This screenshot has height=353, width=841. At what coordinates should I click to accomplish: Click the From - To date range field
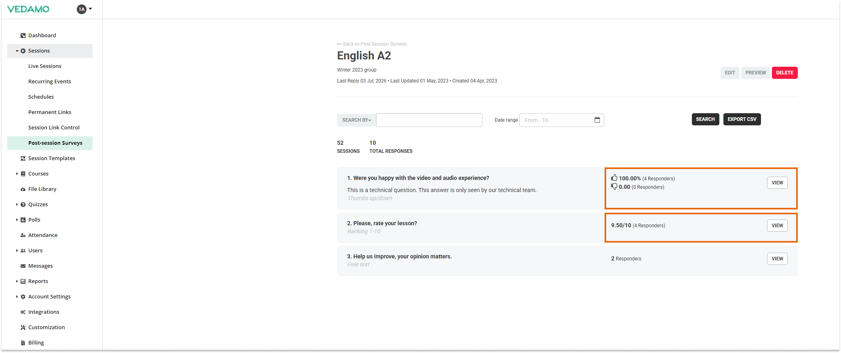pos(561,120)
